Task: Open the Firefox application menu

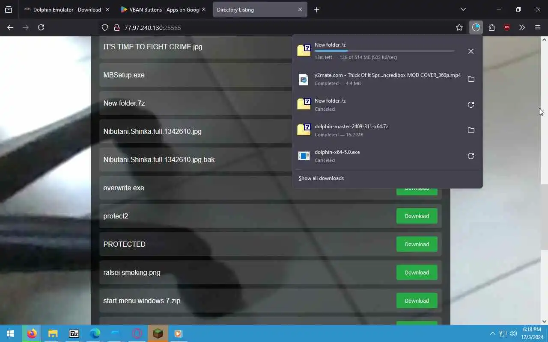Action: click(x=538, y=27)
